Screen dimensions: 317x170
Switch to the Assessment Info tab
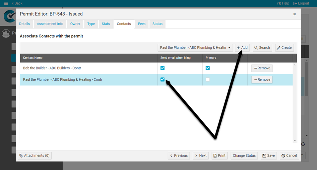pos(50,24)
